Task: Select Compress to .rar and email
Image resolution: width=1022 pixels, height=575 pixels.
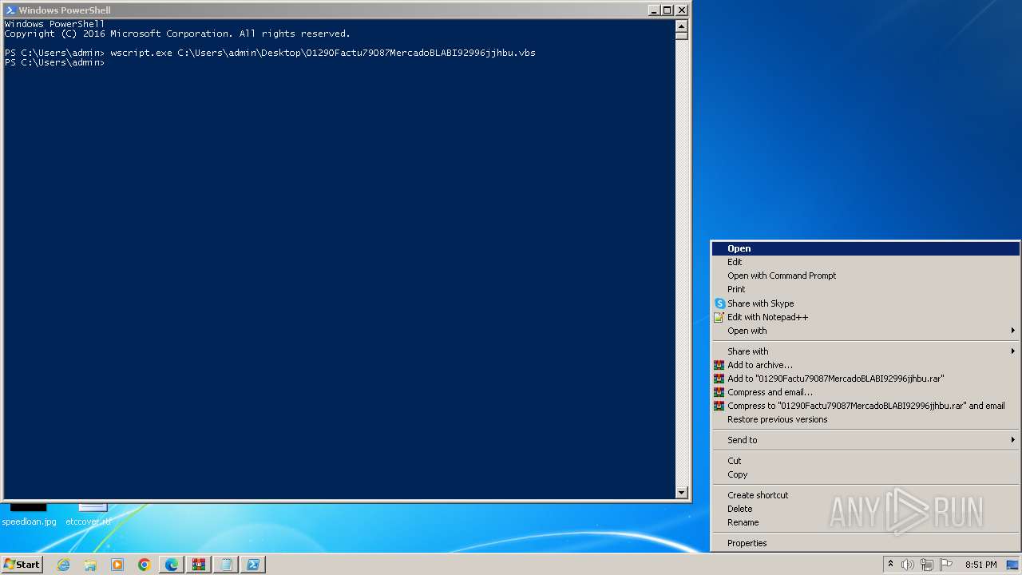Action: pos(866,406)
